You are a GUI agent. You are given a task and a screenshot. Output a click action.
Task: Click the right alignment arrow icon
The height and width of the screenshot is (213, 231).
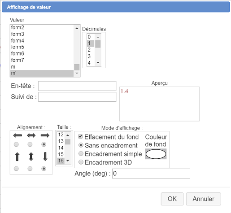click(45, 135)
